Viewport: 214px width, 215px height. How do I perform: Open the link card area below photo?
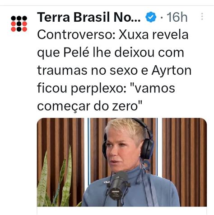point(122,211)
